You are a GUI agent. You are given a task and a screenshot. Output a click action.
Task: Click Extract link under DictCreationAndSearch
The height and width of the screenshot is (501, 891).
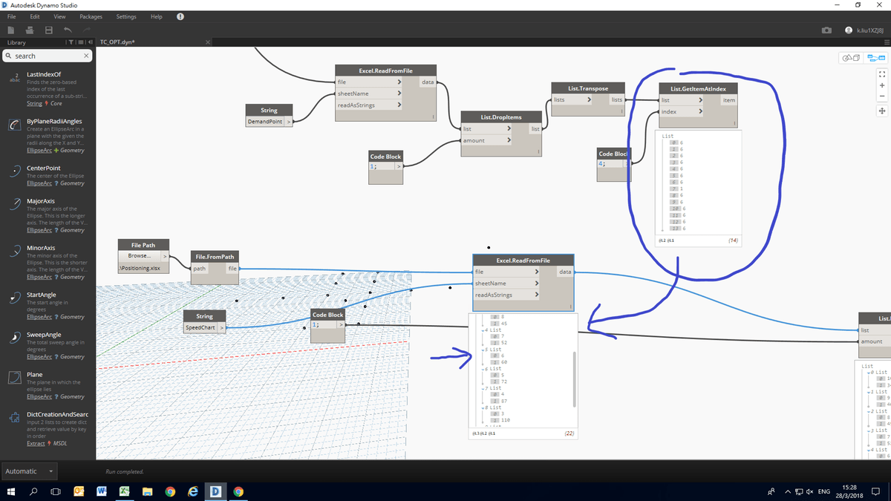36,444
